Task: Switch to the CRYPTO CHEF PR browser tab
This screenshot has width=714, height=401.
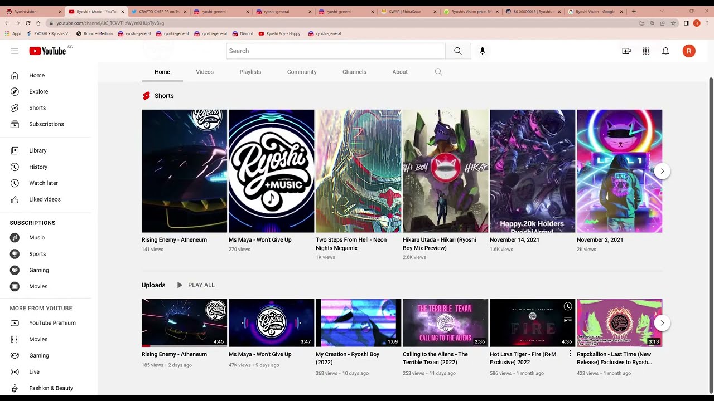Action: coord(158,11)
